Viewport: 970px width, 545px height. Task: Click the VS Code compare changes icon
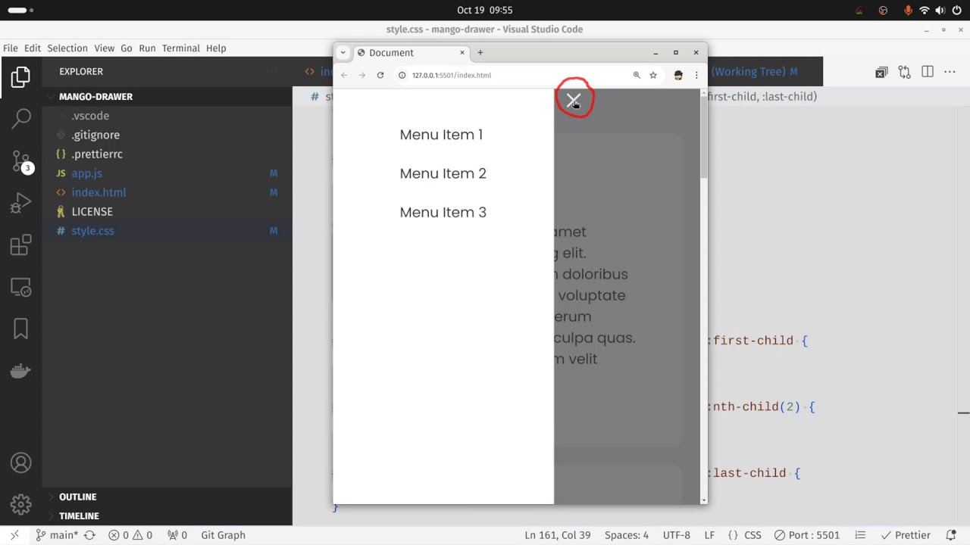coord(904,72)
